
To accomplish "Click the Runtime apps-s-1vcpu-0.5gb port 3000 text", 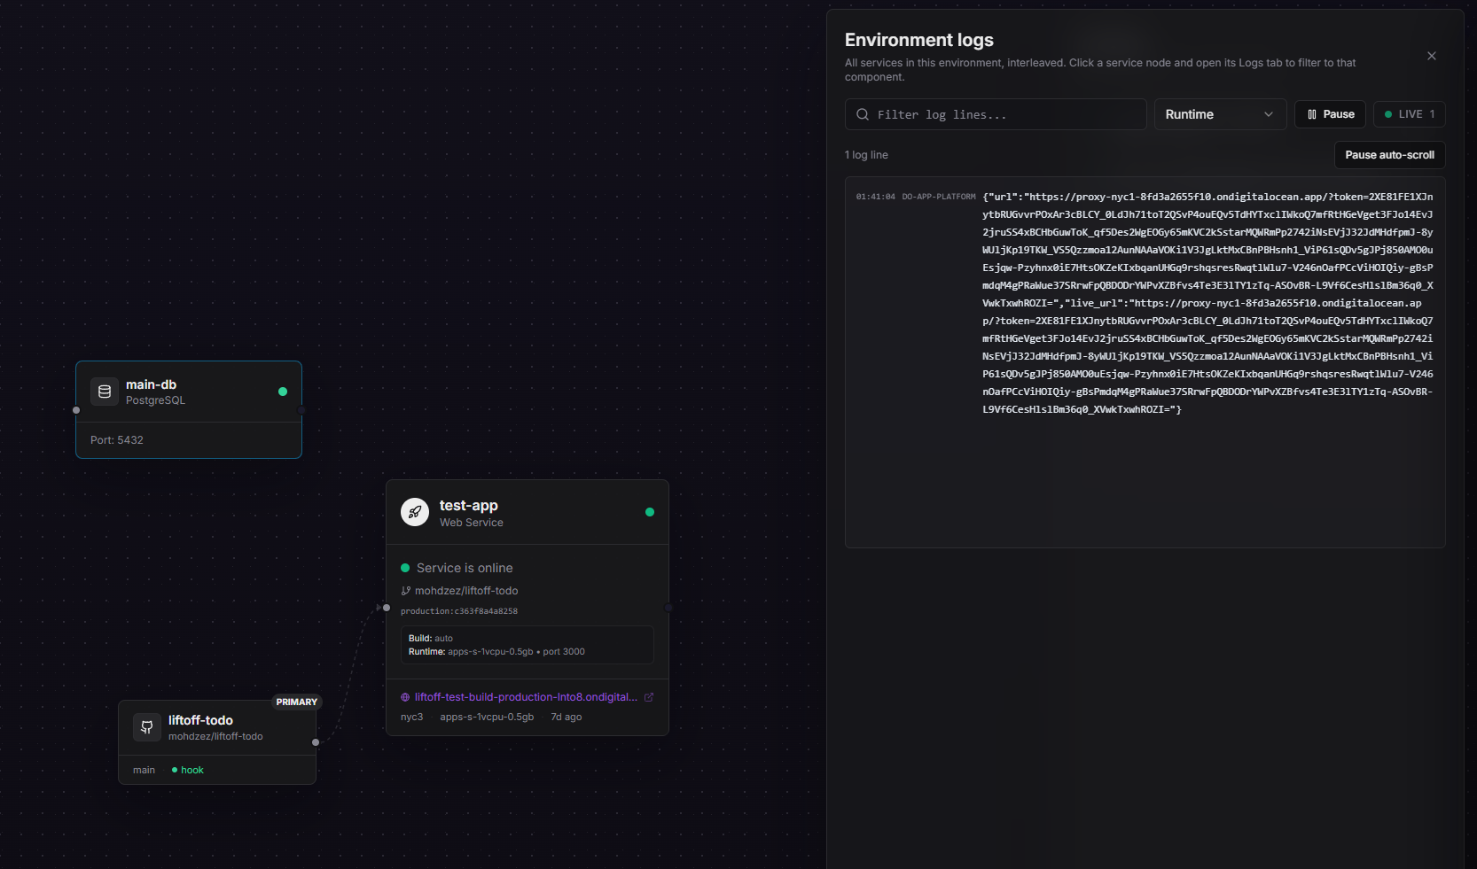I will [x=496, y=652].
